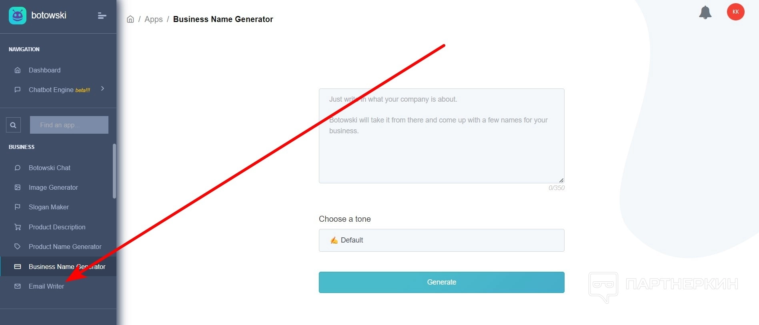The image size is (759, 325).
Task: Open Dashboard from the navigation
Action: (x=44, y=70)
